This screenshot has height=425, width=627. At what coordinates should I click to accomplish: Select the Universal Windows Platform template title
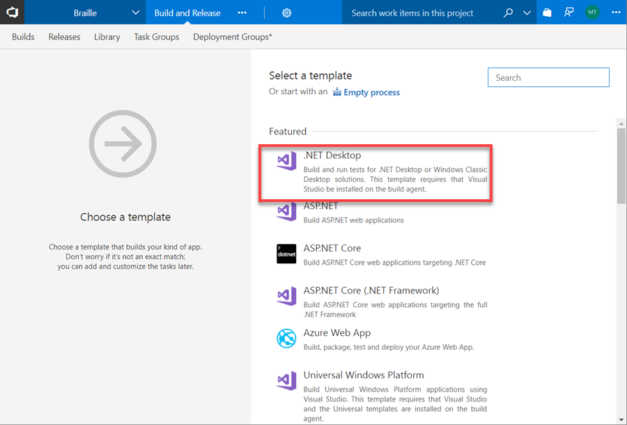pos(364,375)
